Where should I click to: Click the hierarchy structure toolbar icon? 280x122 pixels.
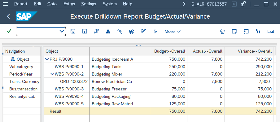[x=108, y=31]
